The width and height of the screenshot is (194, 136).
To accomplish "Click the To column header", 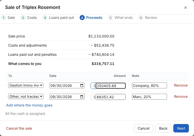I will coord(10,76).
